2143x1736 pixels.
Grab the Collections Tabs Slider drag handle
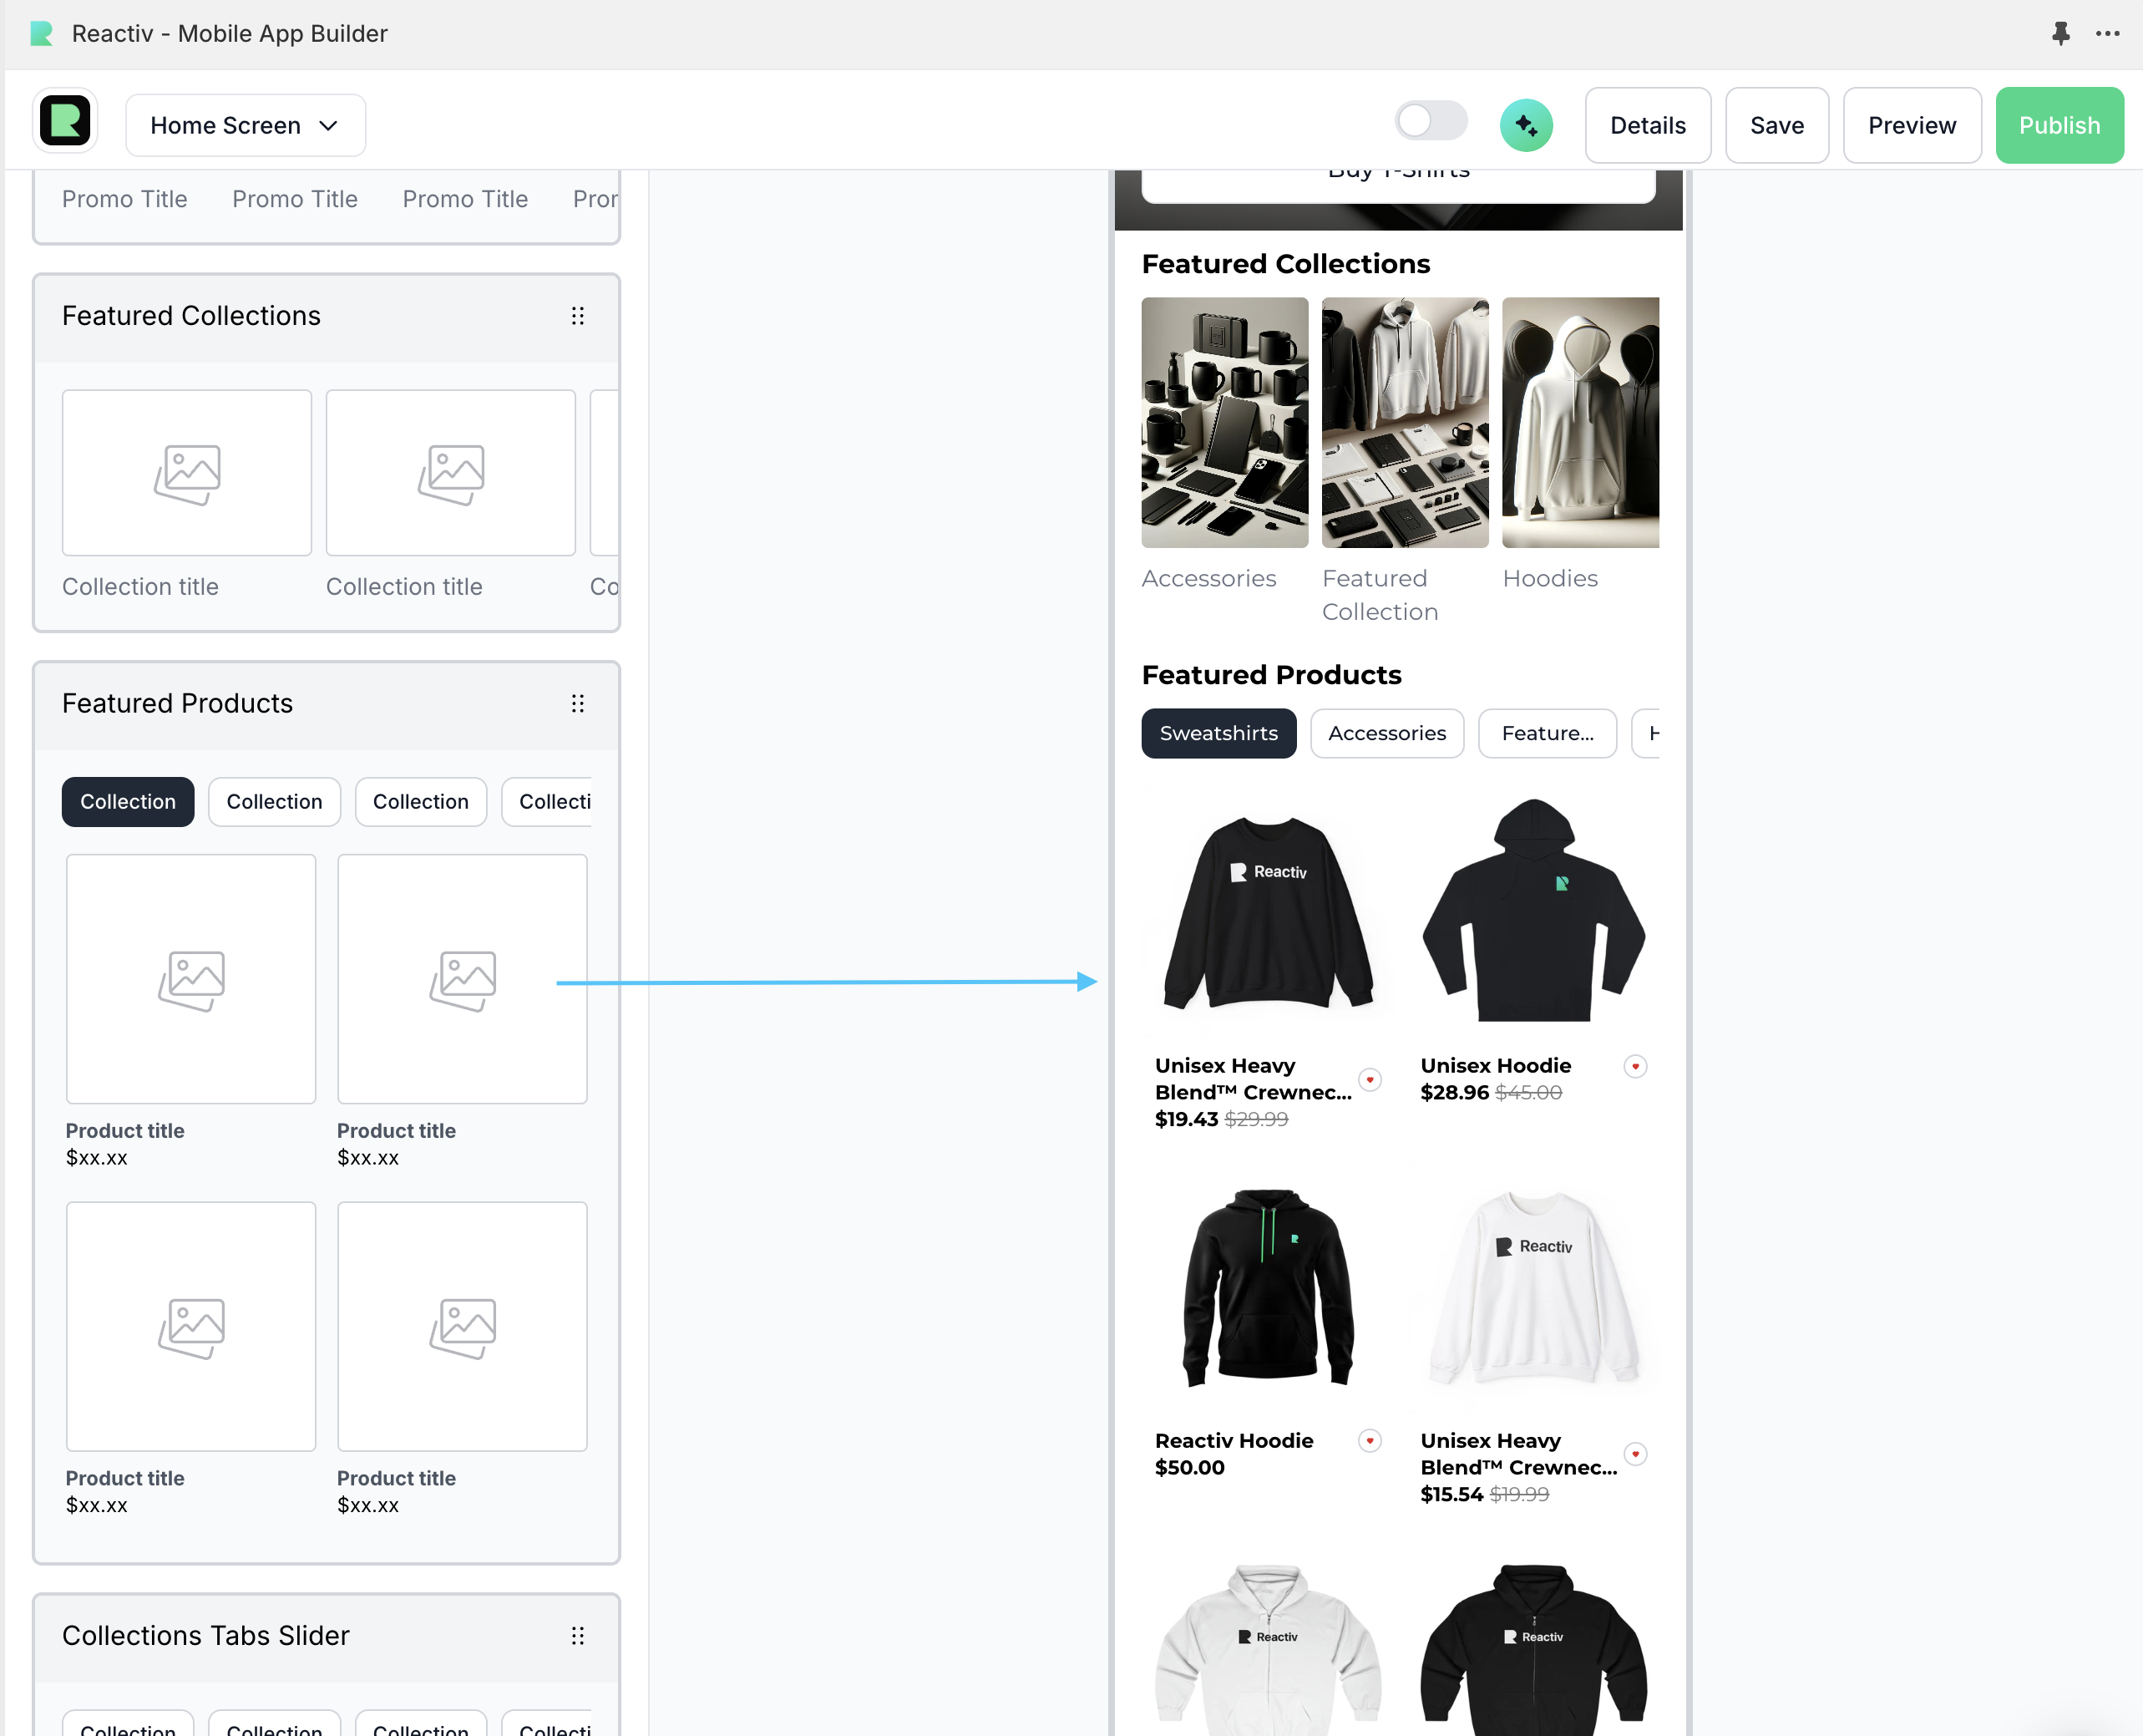pos(577,1635)
